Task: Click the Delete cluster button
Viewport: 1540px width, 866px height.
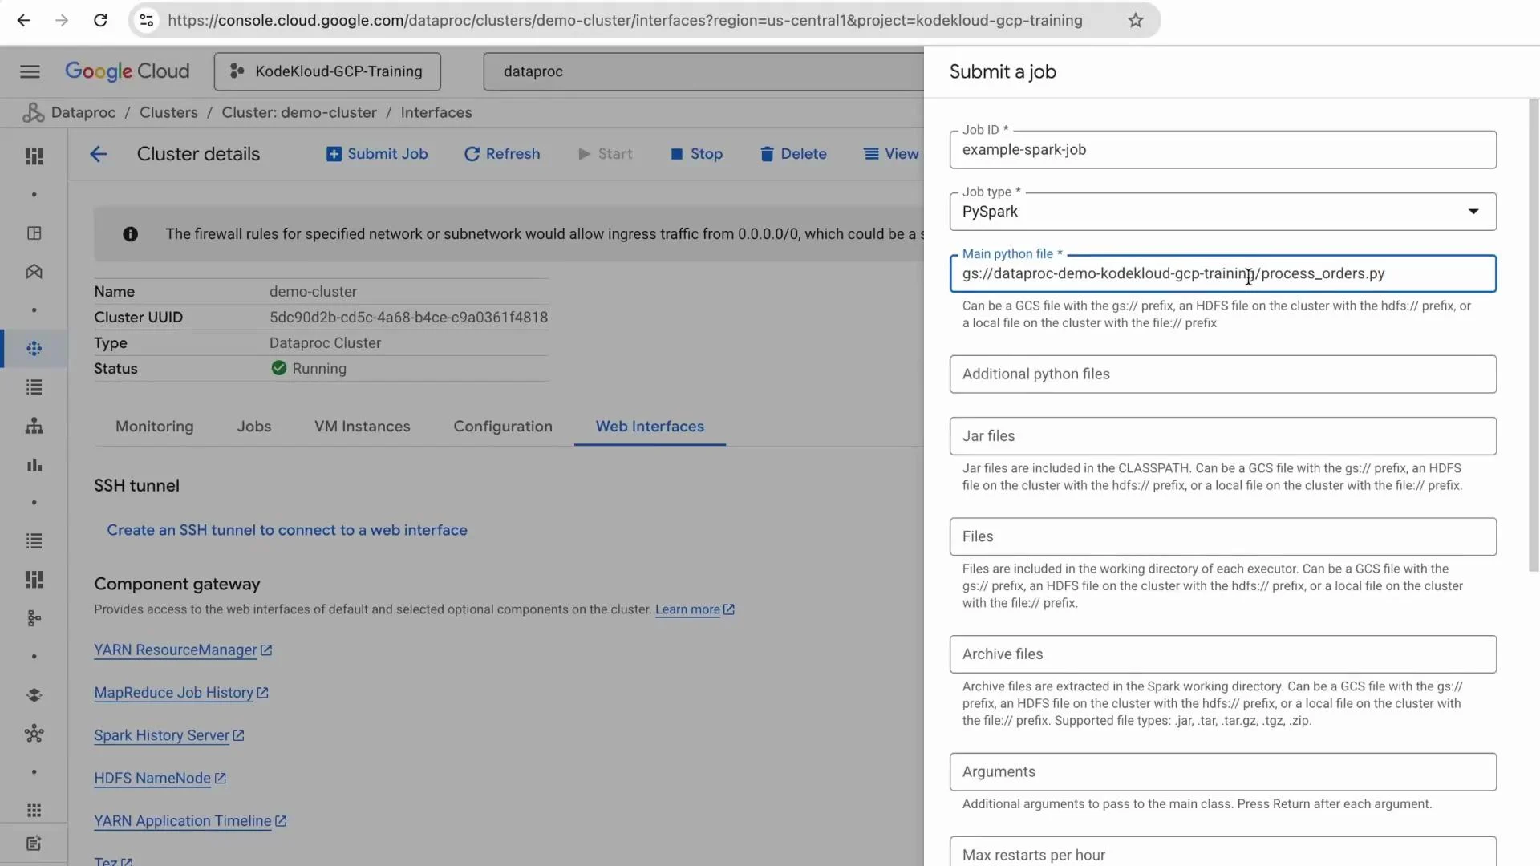Action: point(793,154)
